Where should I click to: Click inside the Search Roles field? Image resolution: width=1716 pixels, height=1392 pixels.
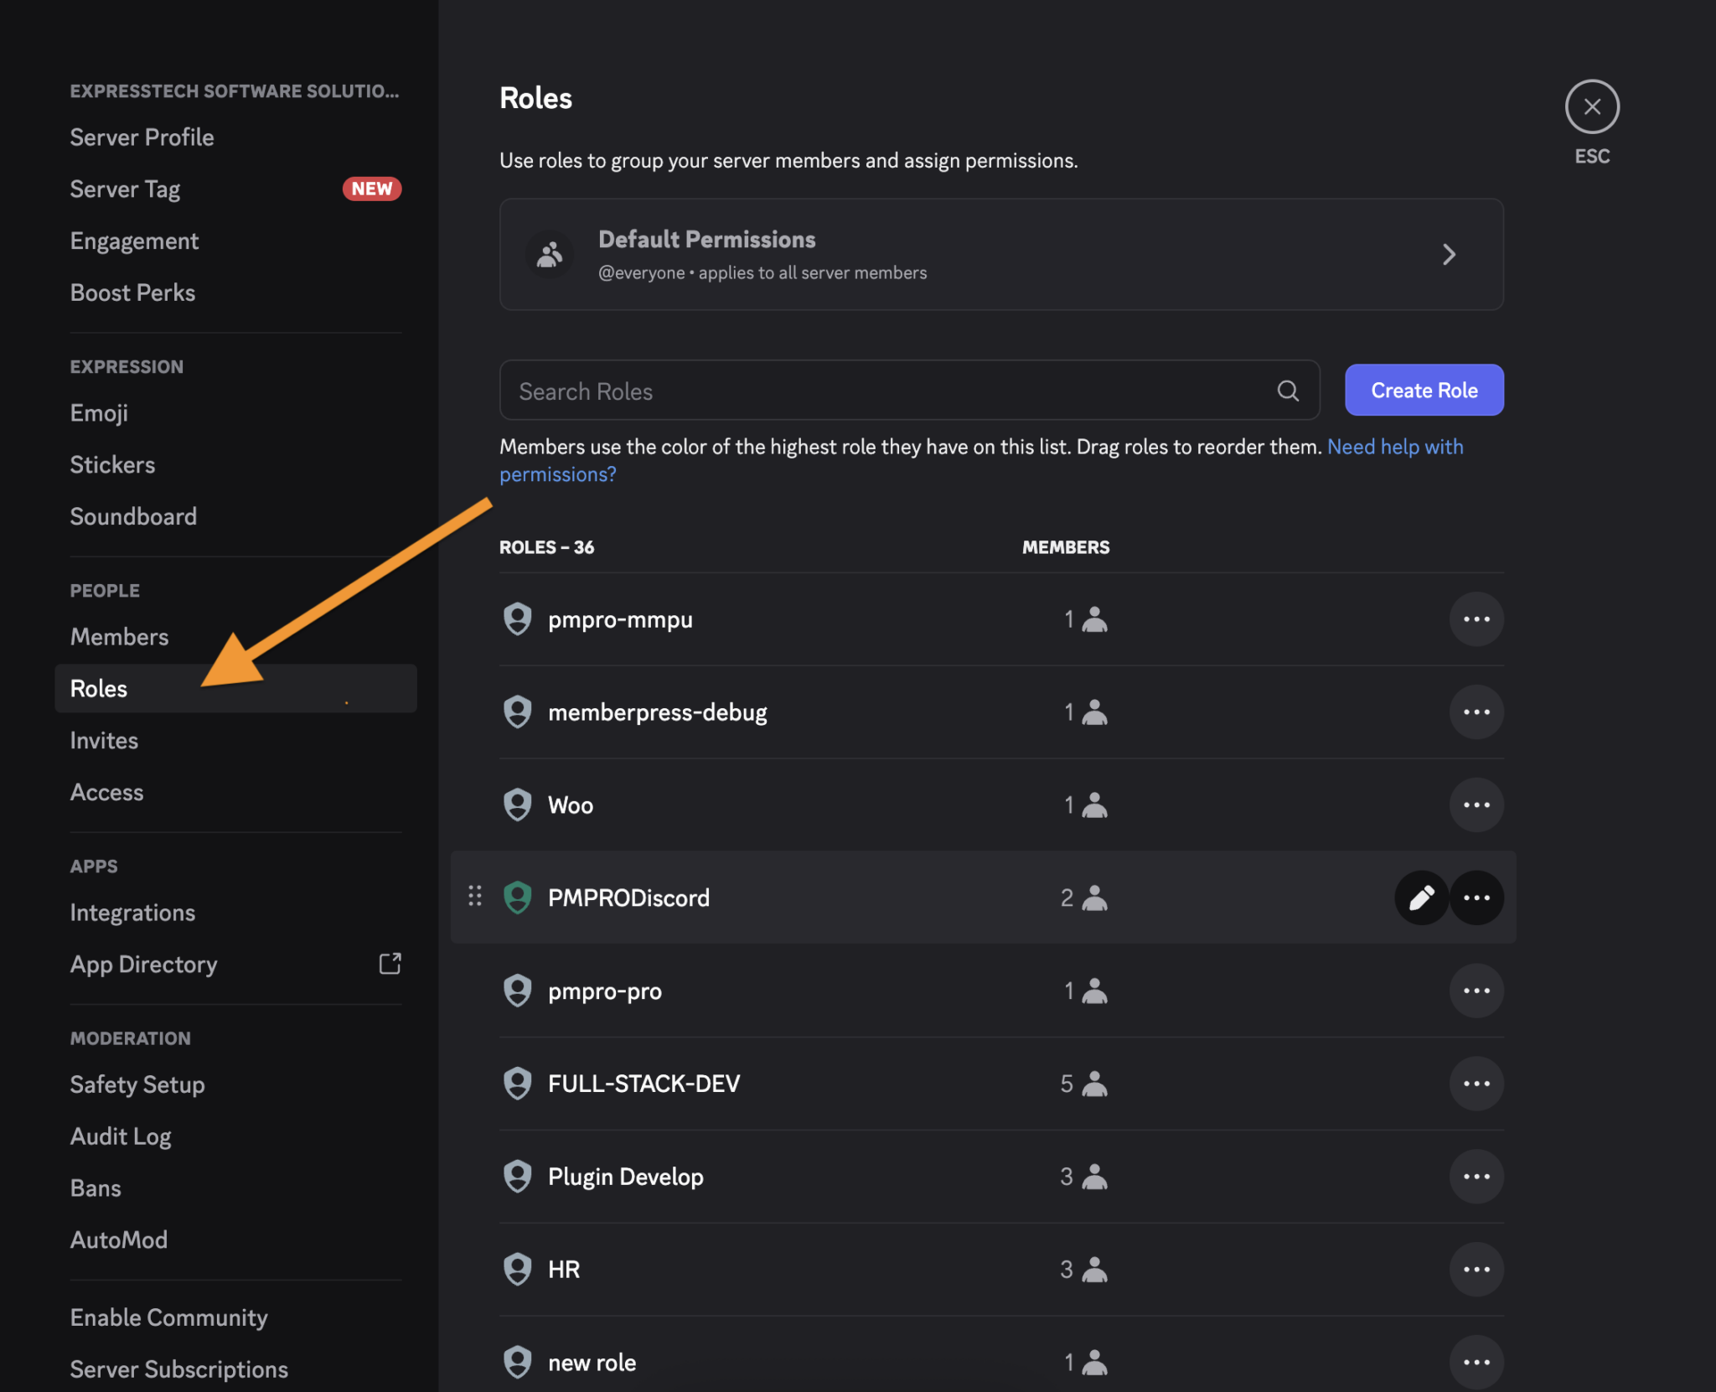pyautogui.click(x=838, y=390)
